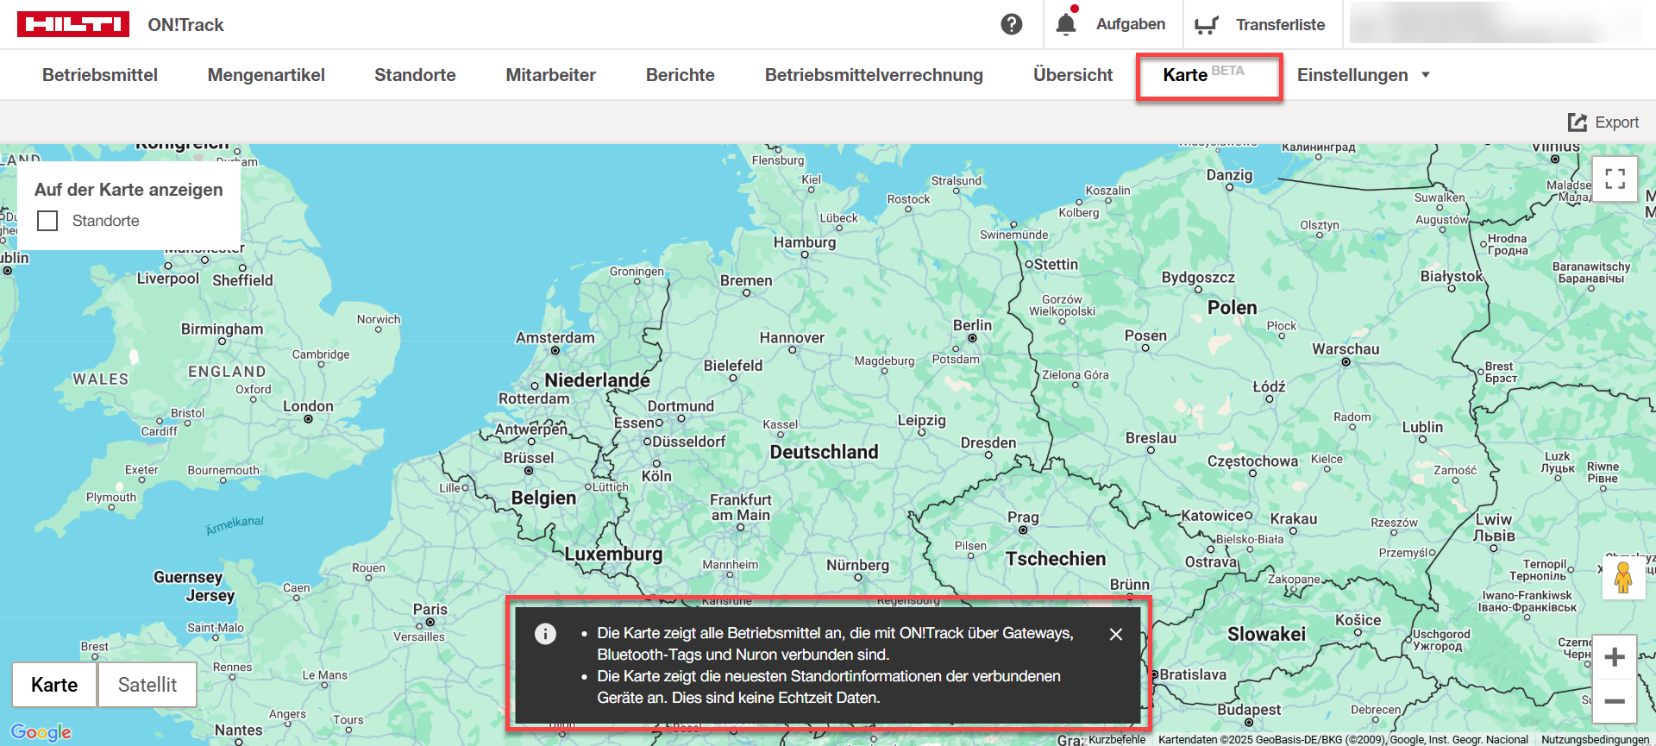The width and height of the screenshot is (1656, 746).
Task: Open the Berichte tab
Action: click(681, 75)
